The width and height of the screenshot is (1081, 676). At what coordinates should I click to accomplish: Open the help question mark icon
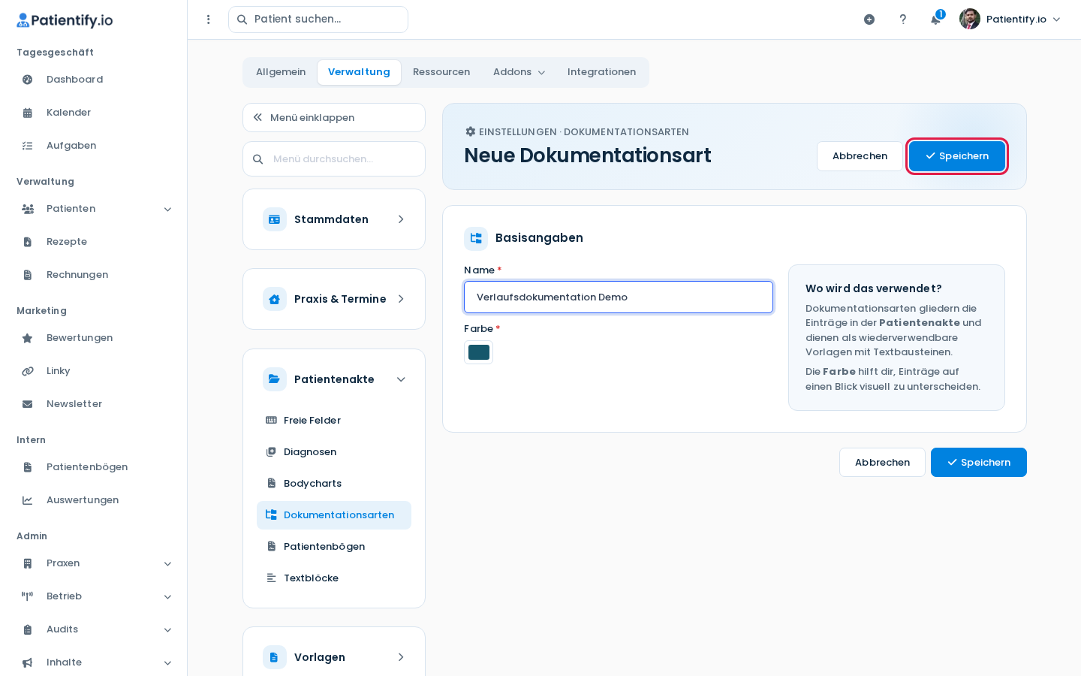pos(903,20)
